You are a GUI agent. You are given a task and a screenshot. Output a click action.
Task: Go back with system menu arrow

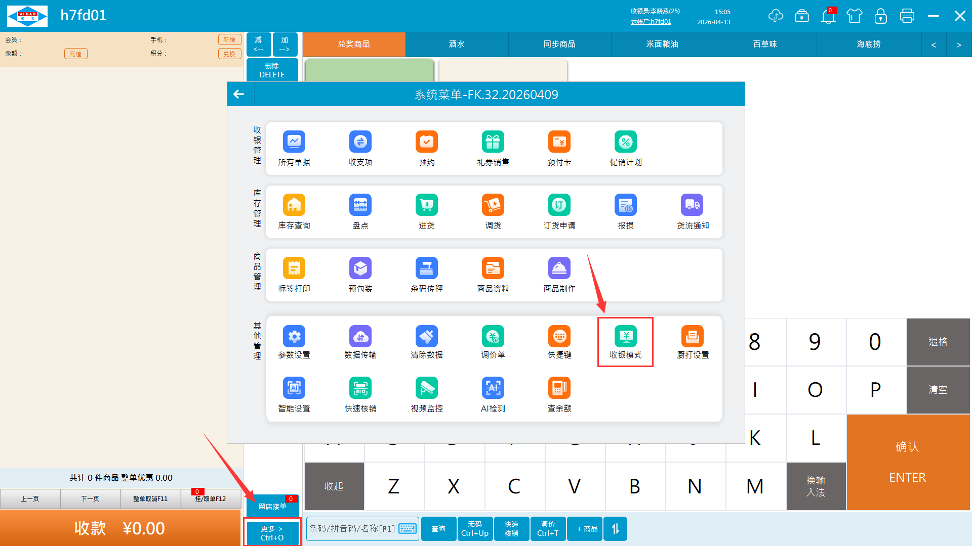tap(239, 94)
